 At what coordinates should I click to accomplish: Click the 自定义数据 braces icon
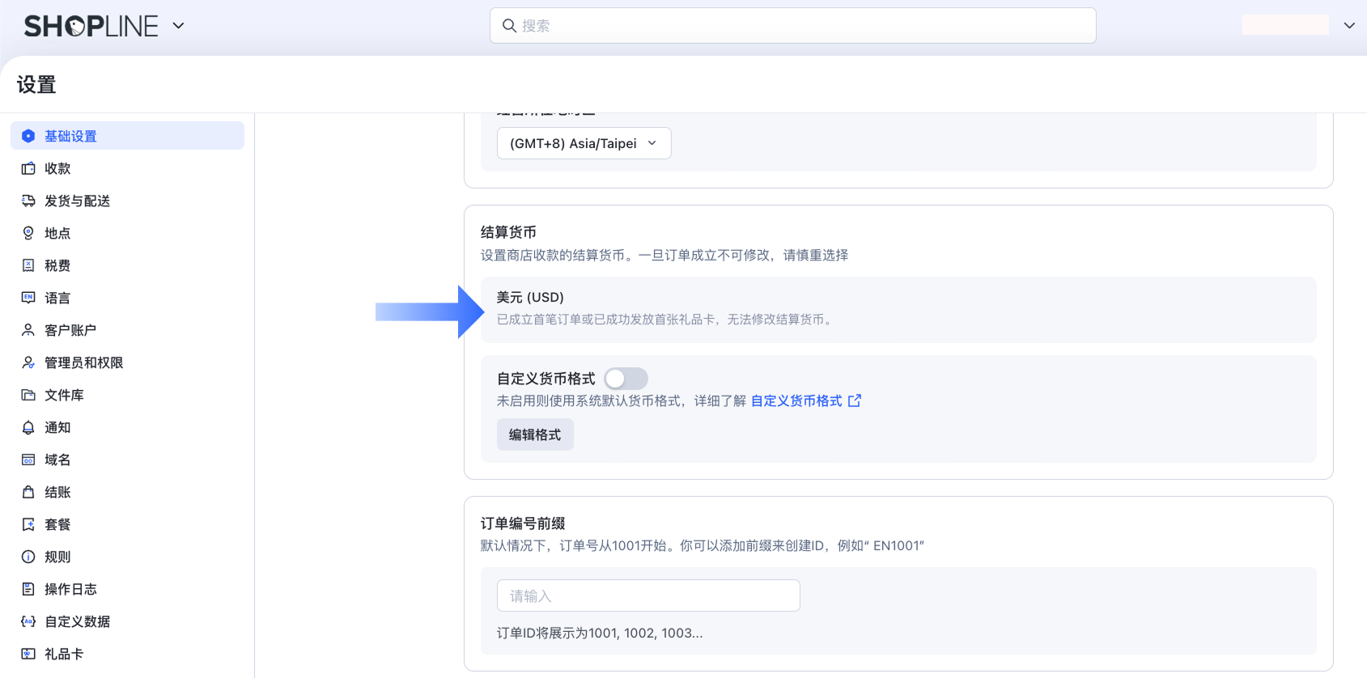coord(28,621)
